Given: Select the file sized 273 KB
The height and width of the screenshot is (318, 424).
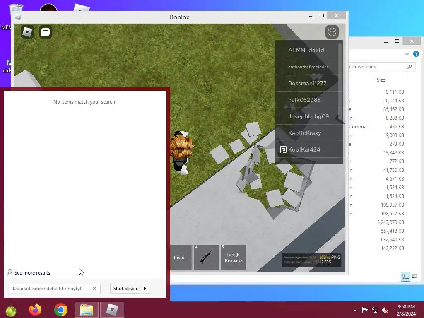Looking at the screenshot, I should point(397,144).
